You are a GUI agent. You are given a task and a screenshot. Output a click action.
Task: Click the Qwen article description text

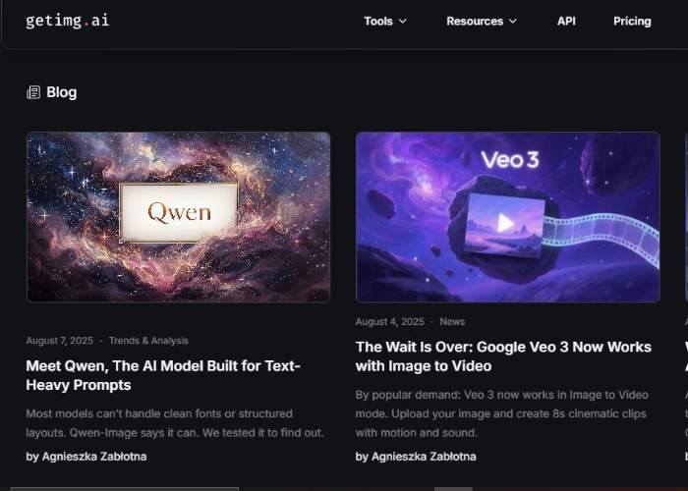[x=175, y=423]
